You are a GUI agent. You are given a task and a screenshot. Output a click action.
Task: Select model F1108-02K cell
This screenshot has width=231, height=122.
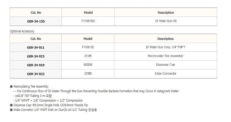[88, 21]
